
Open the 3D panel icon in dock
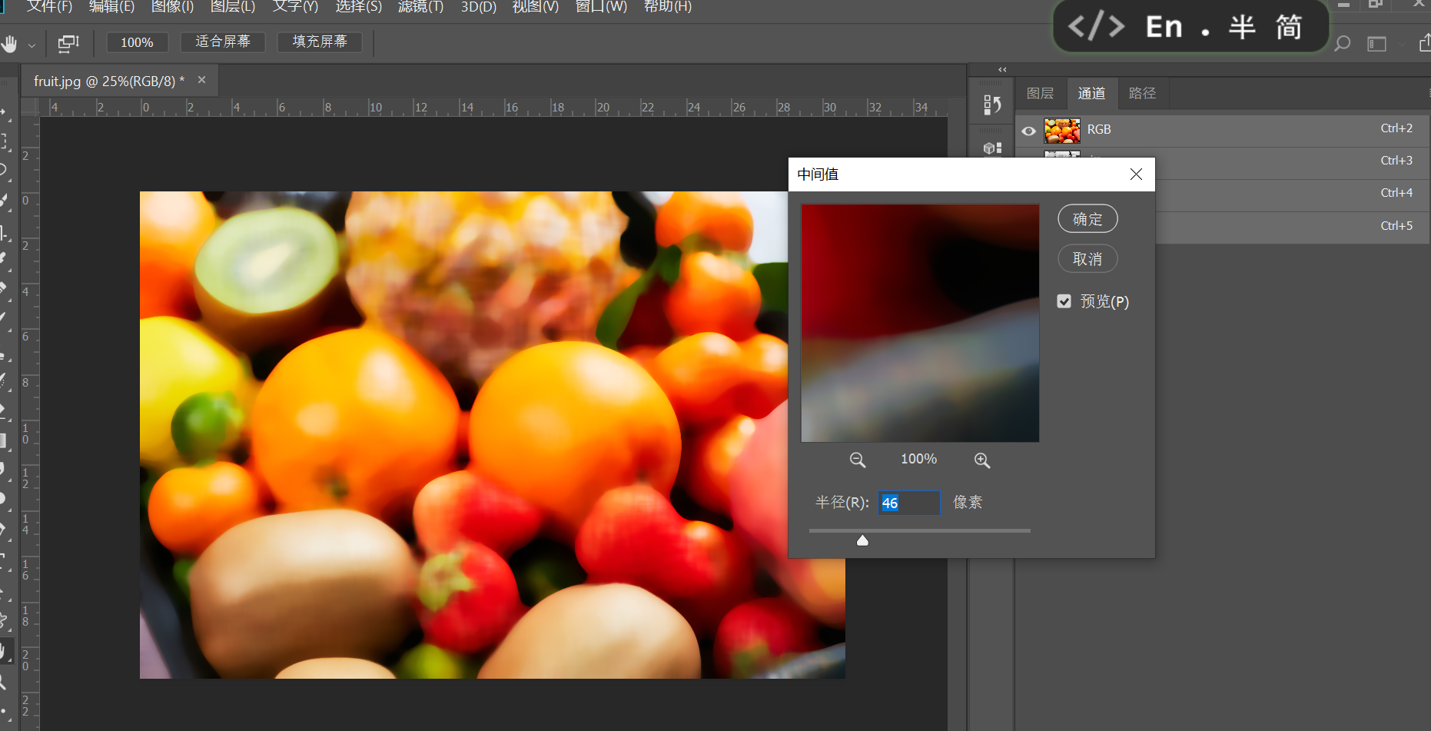tap(992, 148)
